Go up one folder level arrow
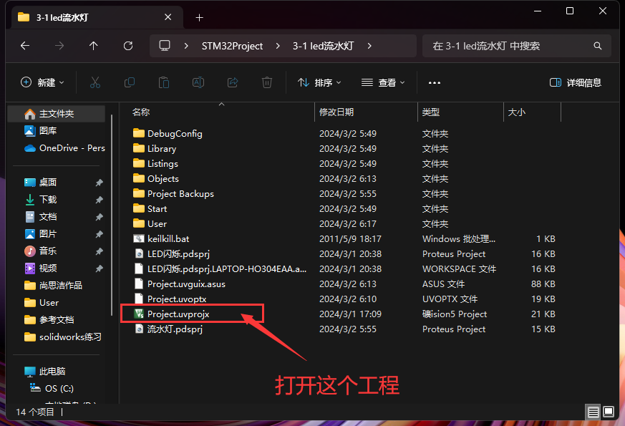 (x=94, y=46)
